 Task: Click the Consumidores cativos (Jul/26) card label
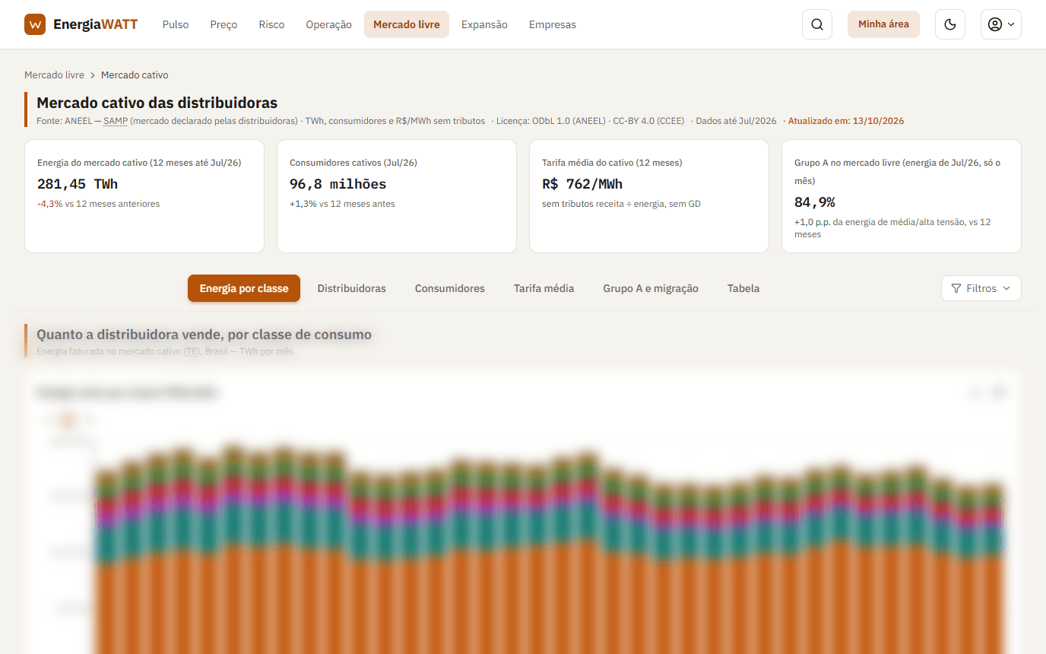coord(353,163)
